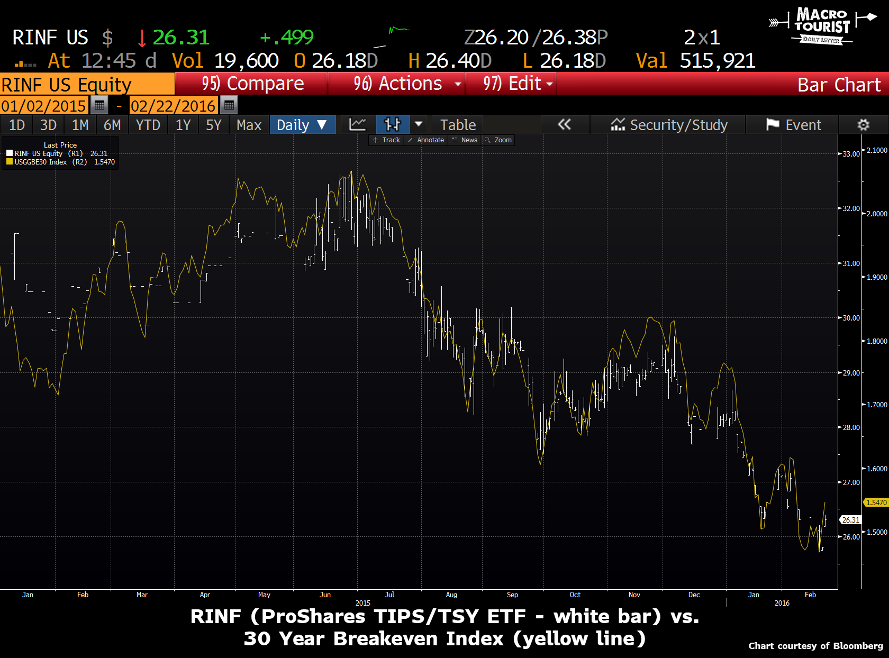Switch to the line chart type icon

(358, 125)
